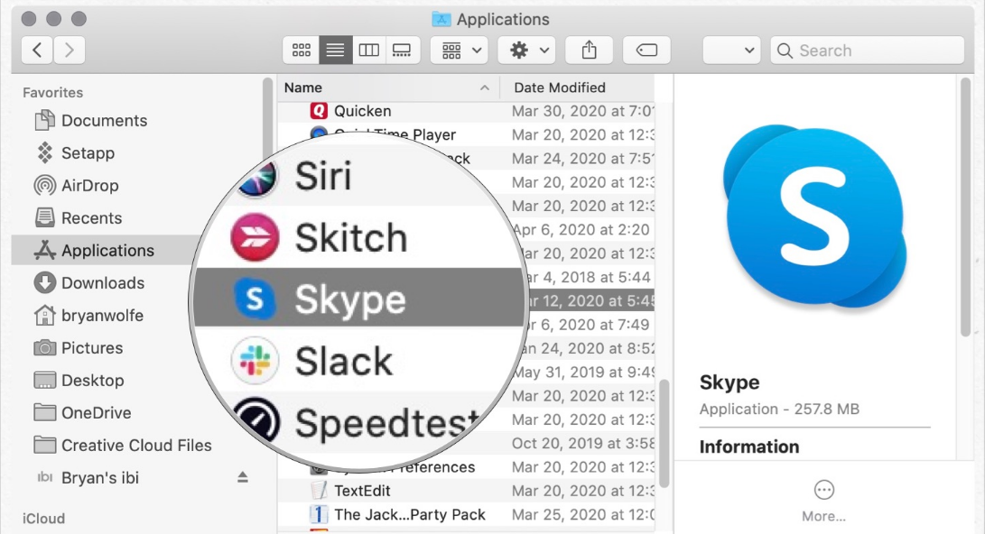
Task: Switch to column view
Action: coord(368,51)
